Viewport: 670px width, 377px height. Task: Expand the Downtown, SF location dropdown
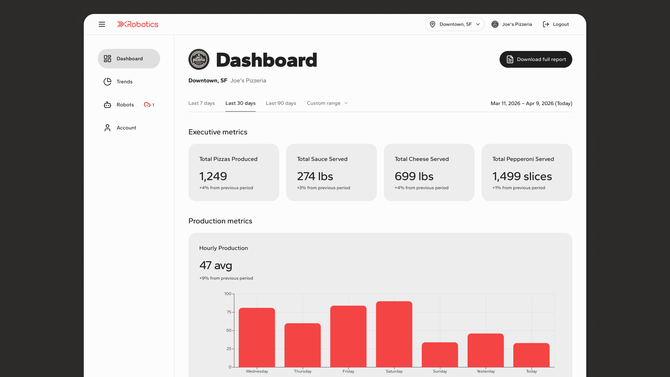(455, 24)
